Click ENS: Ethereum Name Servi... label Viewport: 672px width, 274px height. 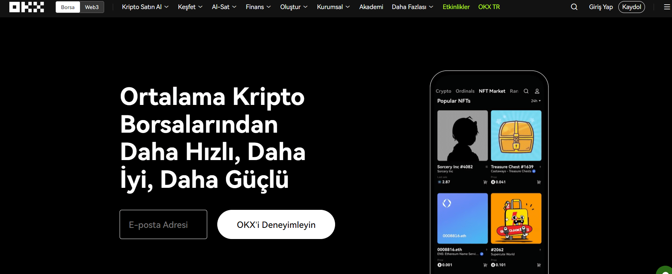tap(458, 254)
